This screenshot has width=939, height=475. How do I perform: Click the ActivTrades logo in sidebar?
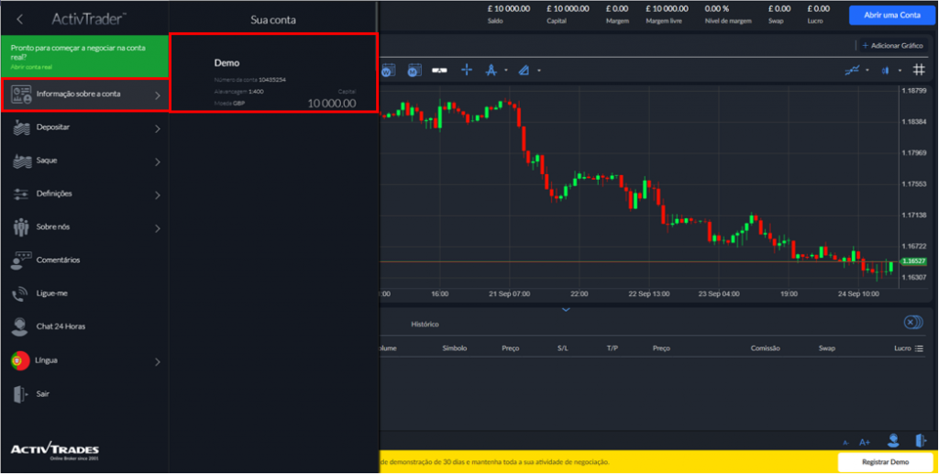(x=55, y=451)
